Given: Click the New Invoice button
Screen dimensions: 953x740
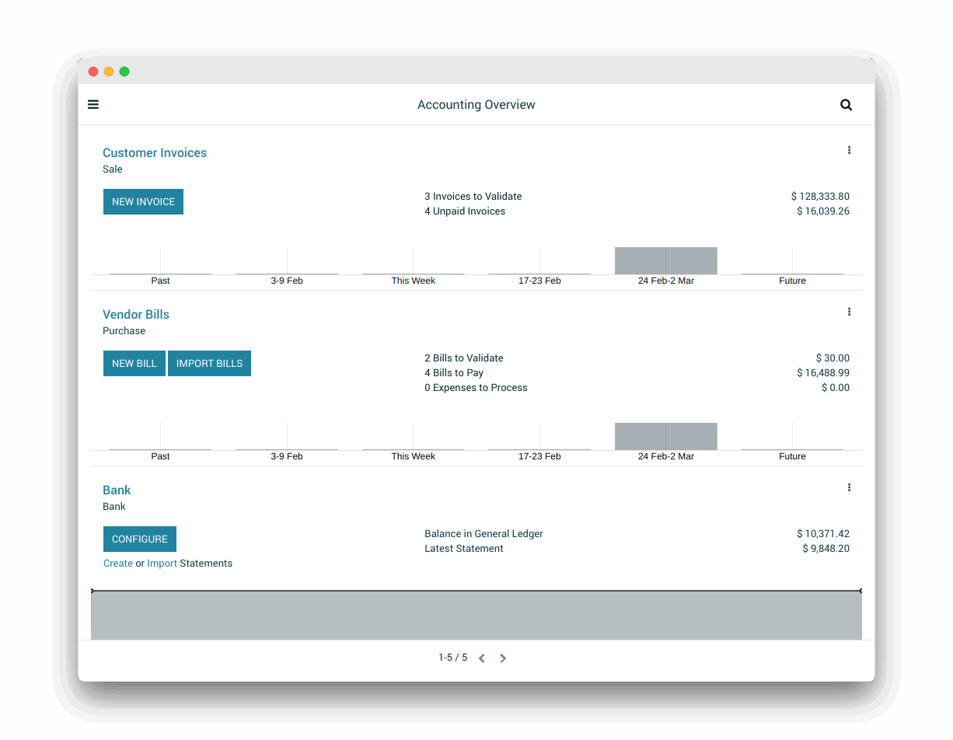Looking at the screenshot, I should [x=143, y=201].
